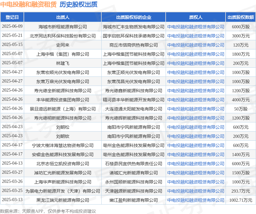Select 海城市汇丰生物质发电有限公司 cell
The height and width of the screenshot is (214, 256).
pyautogui.click(x=134, y=27)
